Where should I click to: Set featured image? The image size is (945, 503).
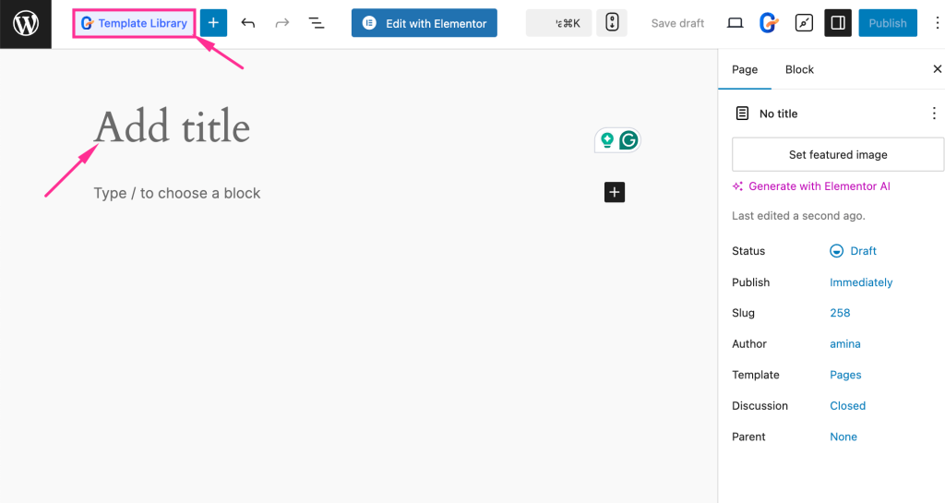pyautogui.click(x=838, y=155)
